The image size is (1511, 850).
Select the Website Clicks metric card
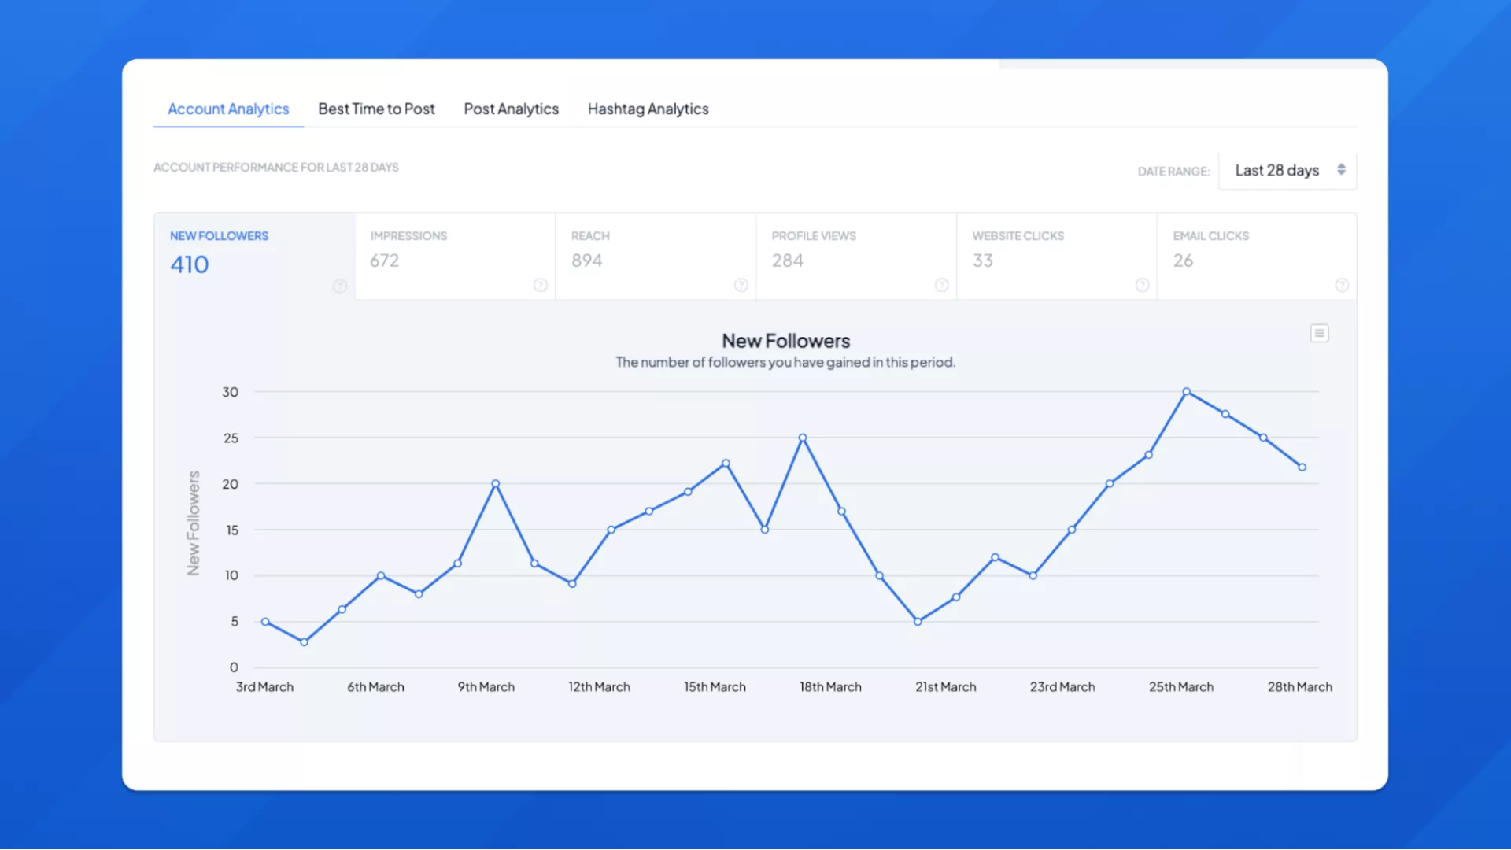pos(1056,256)
